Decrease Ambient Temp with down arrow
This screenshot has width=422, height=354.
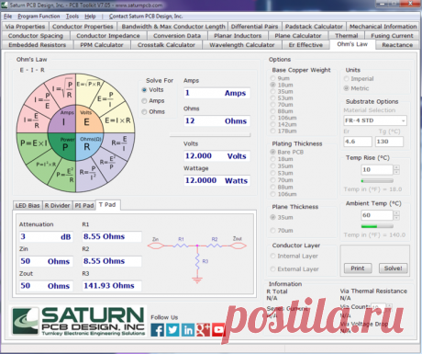pyautogui.click(x=396, y=218)
